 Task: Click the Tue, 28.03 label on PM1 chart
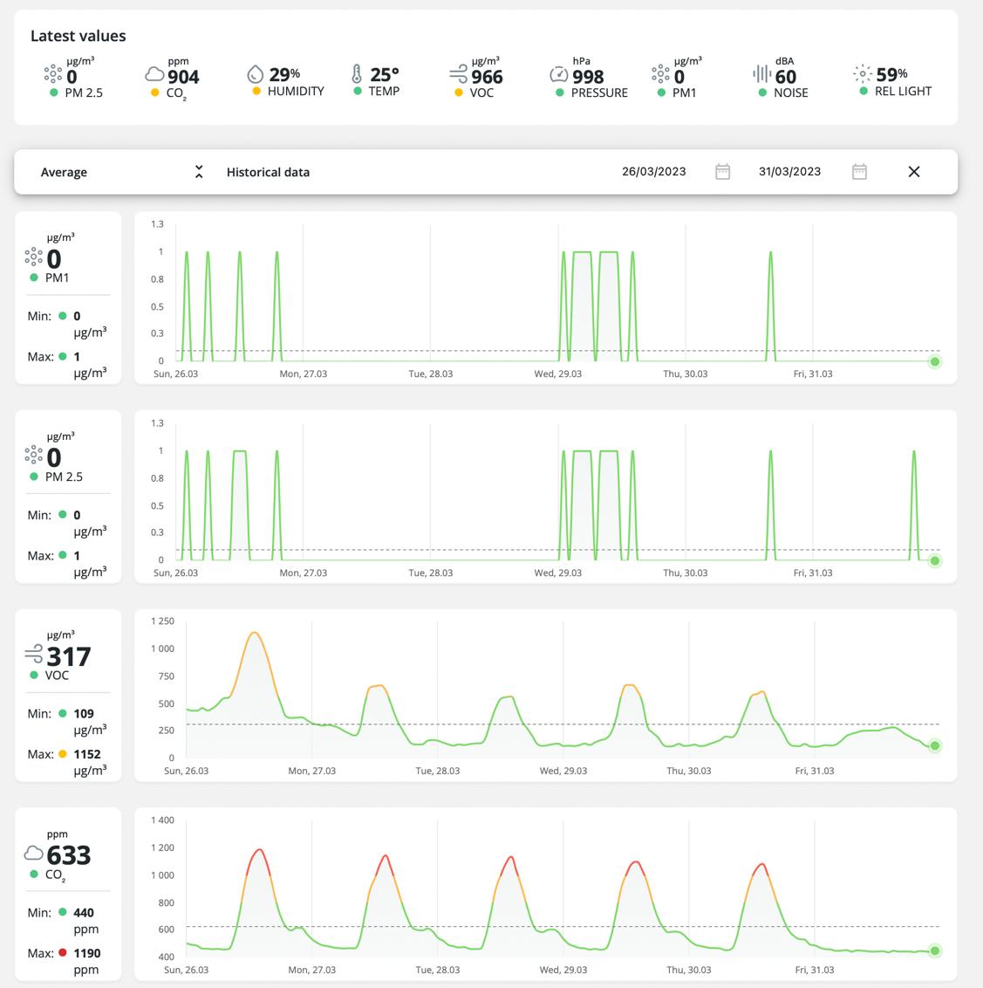tap(431, 374)
